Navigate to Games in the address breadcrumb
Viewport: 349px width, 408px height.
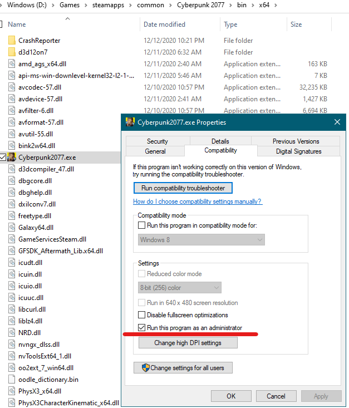tap(70, 5)
